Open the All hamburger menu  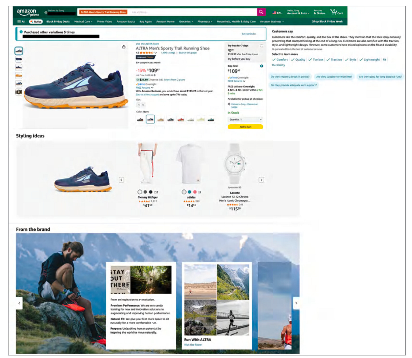click(x=21, y=21)
